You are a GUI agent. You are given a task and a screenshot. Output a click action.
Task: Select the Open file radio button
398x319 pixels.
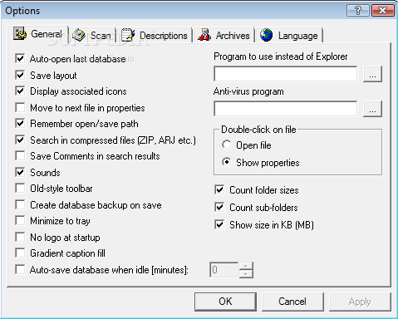[x=227, y=145]
